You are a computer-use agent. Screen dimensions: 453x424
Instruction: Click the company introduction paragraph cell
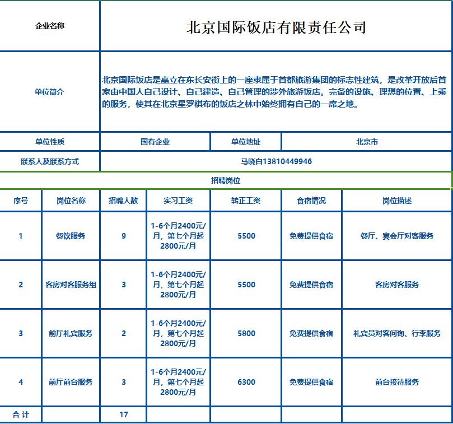coord(276,92)
